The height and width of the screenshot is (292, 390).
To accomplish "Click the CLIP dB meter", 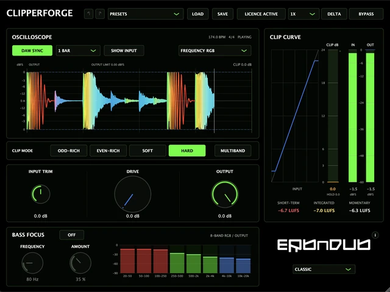I will (x=333, y=116).
